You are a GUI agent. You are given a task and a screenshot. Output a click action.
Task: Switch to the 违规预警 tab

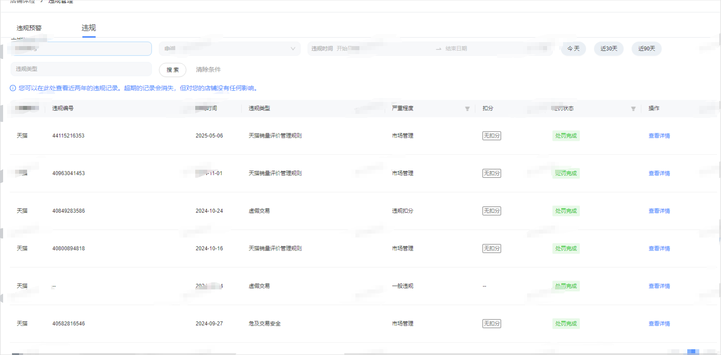29,28
